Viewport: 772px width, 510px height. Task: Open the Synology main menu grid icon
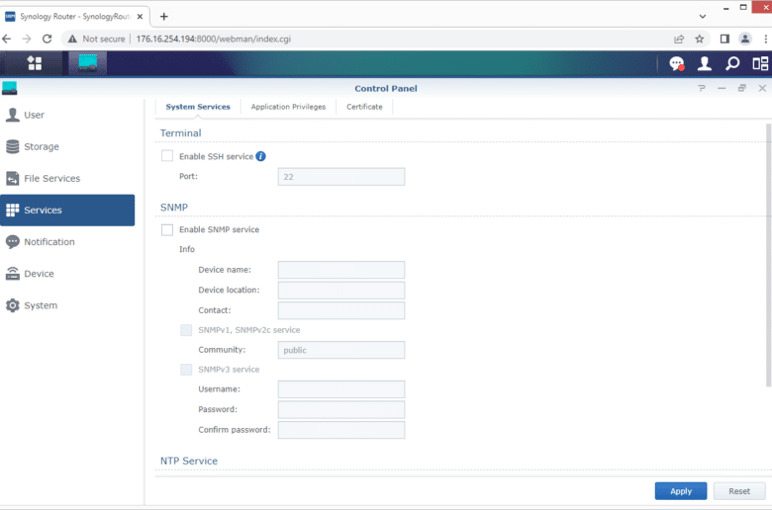[35, 63]
